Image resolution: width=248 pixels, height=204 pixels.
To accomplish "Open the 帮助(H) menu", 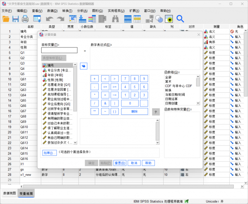I will (x=165, y=11).
